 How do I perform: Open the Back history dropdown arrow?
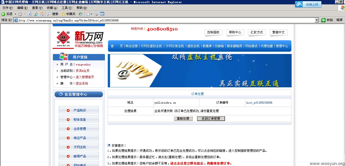[x=15, y=14]
